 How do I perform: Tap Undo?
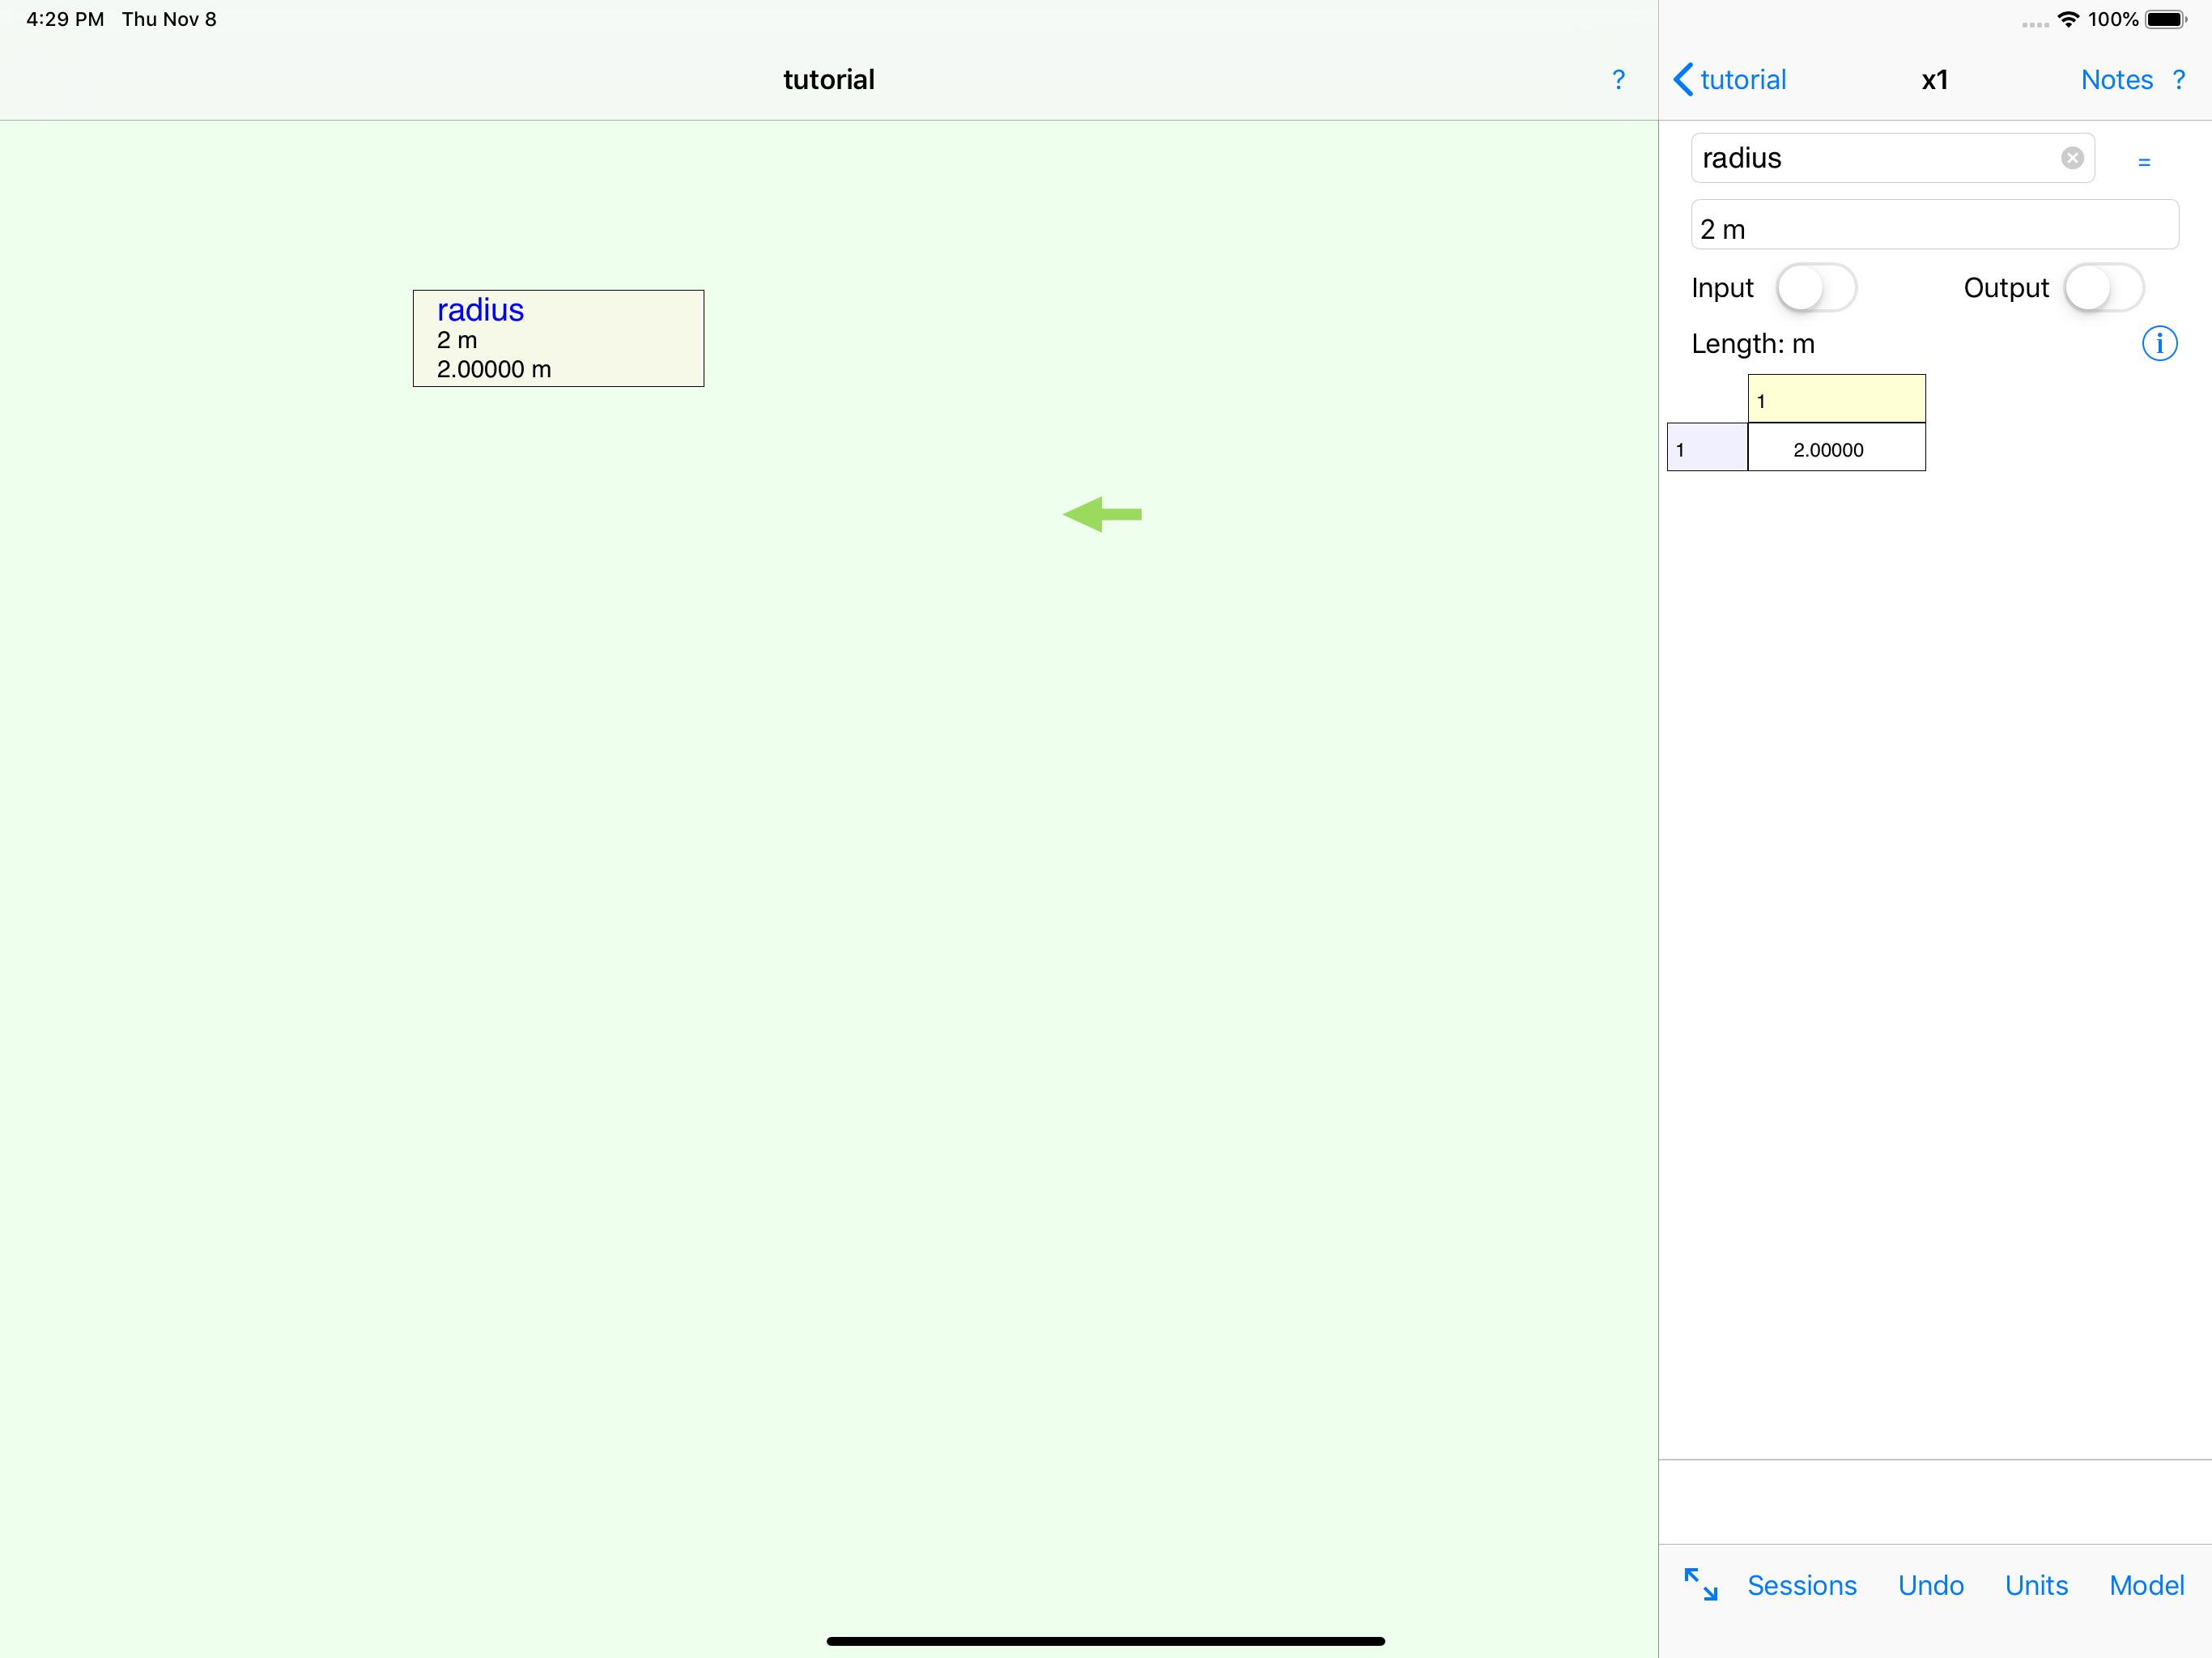pos(1930,1586)
